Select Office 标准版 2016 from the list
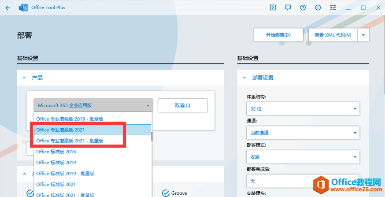385x197 pixels. [x=93, y=152]
